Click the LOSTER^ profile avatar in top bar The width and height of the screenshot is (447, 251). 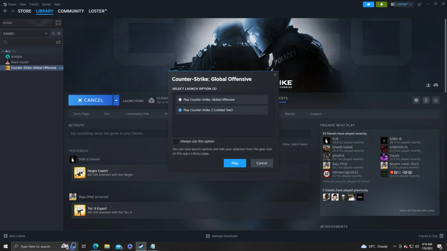[392, 4]
